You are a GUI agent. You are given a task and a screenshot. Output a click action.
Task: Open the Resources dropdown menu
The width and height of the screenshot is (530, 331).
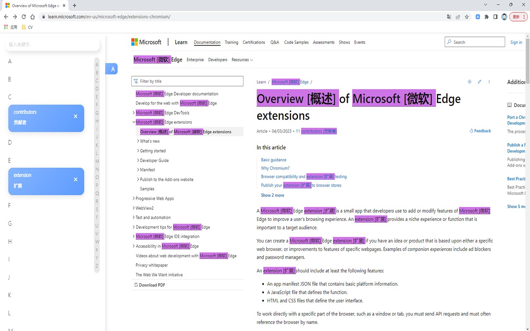pyautogui.click(x=242, y=60)
